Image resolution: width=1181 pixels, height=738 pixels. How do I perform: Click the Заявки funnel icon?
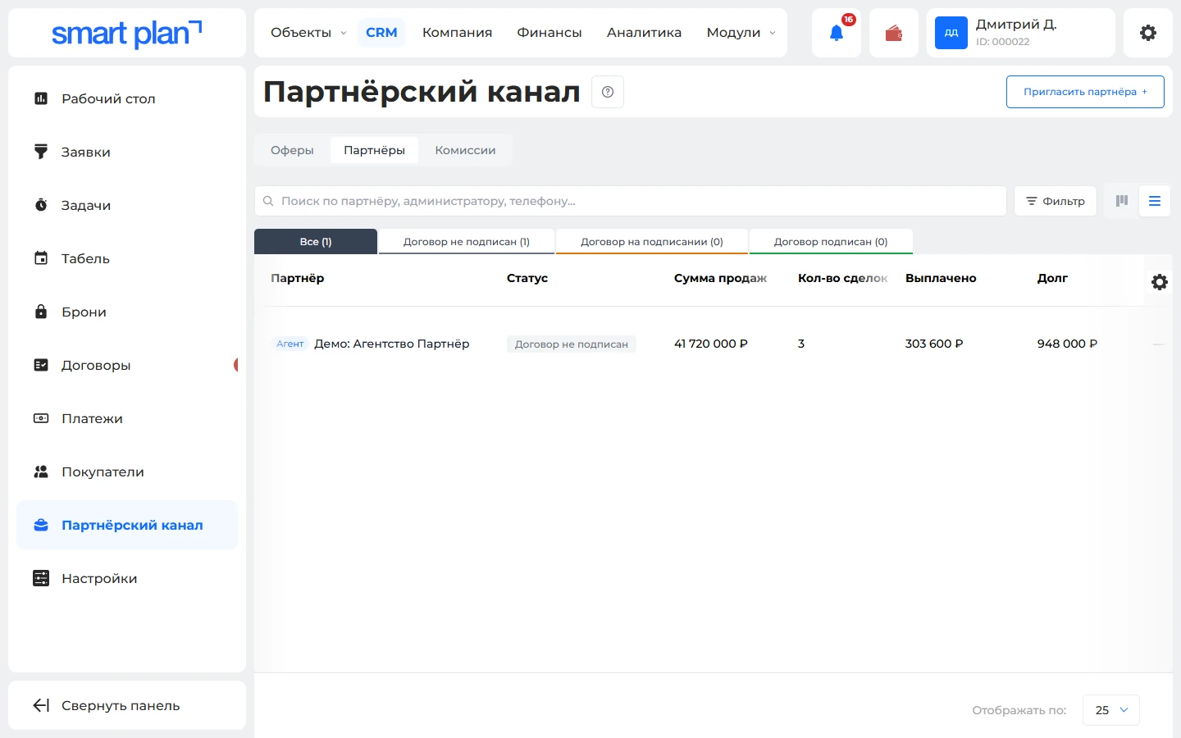point(41,152)
